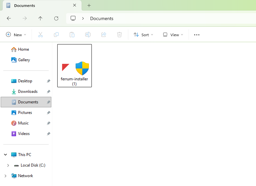Toggle the pin next to Downloads
The height and width of the screenshot is (186, 256).
(48, 92)
